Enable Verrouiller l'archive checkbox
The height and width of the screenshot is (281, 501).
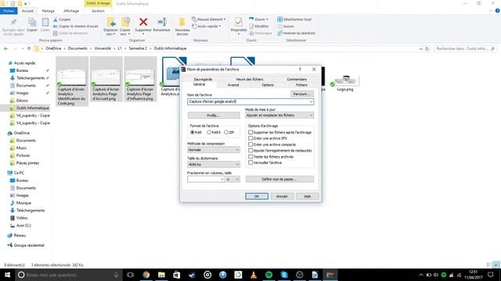(250, 162)
